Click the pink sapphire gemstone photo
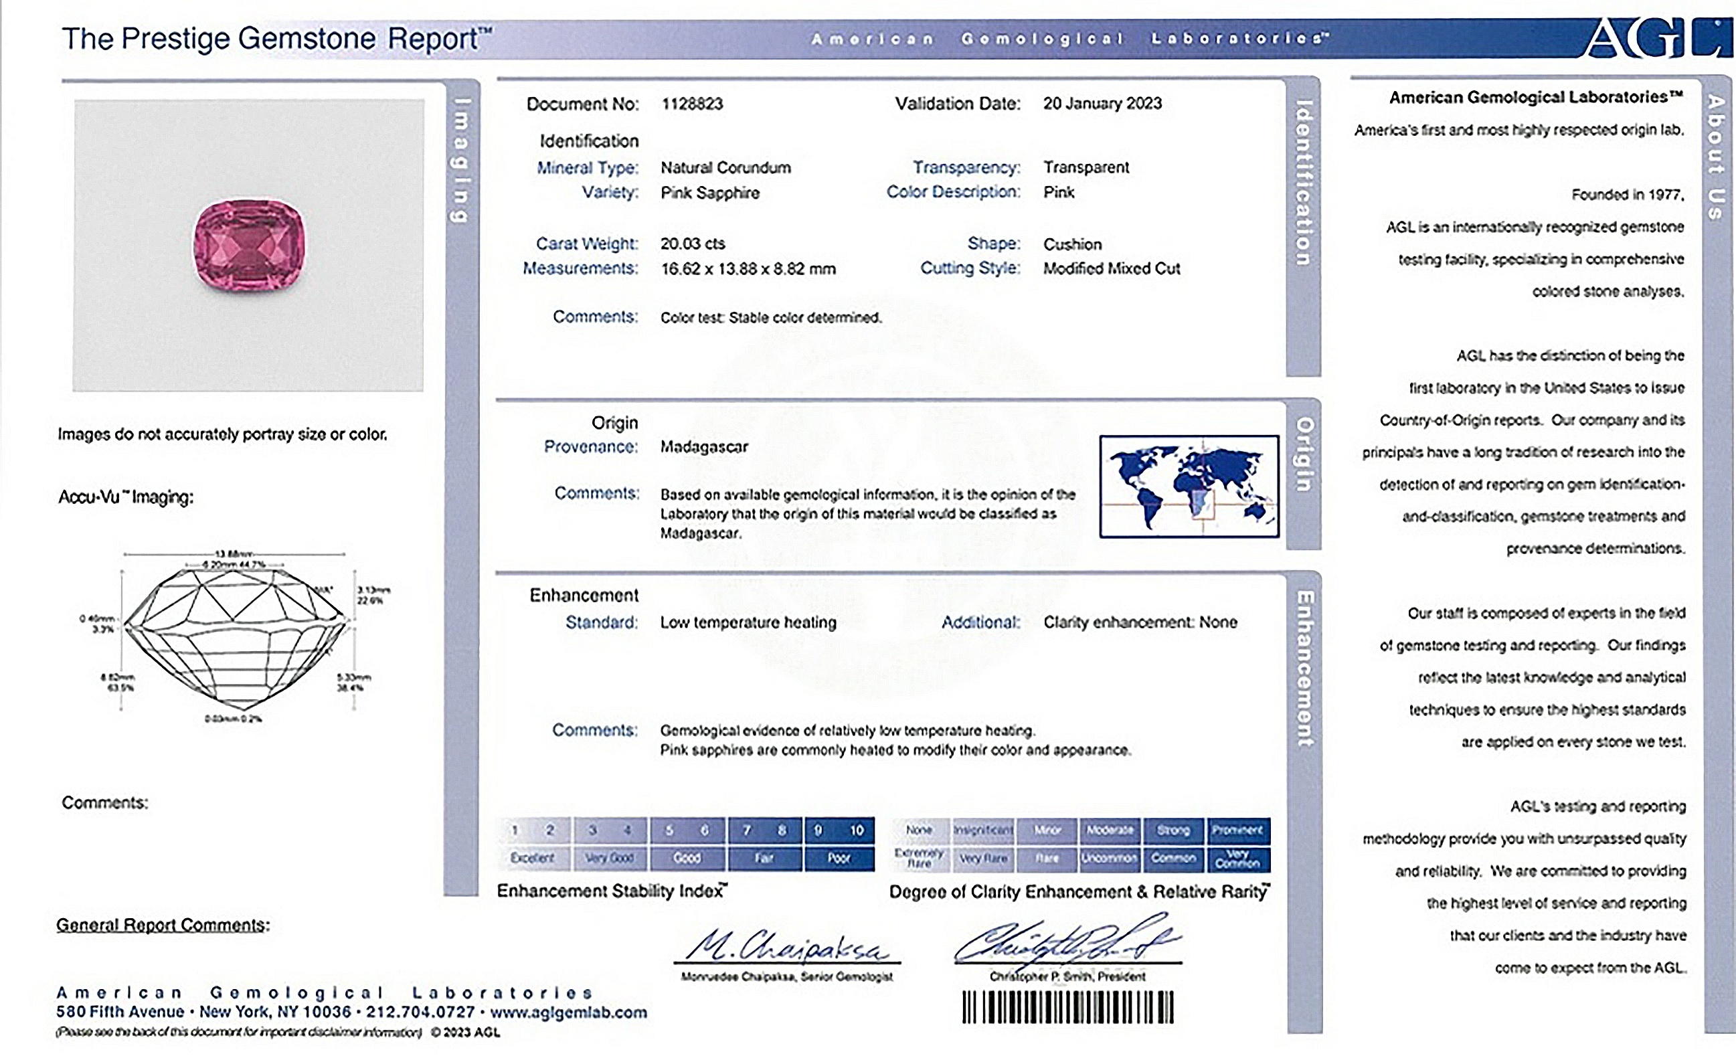This screenshot has height=1056, width=1736. (249, 244)
